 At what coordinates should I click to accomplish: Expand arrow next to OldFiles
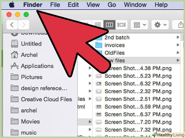point(178,53)
